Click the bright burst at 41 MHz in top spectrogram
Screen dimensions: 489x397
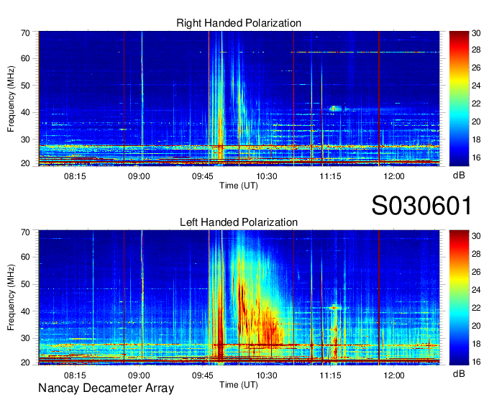point(335,109)
